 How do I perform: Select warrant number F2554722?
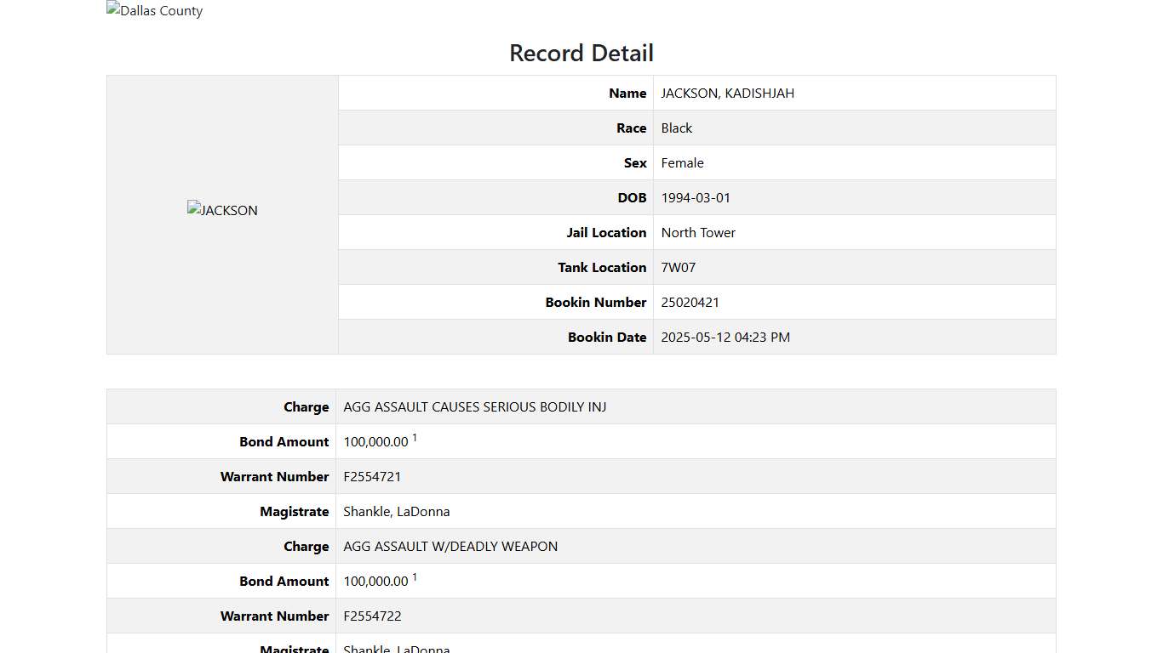point(372,616)
